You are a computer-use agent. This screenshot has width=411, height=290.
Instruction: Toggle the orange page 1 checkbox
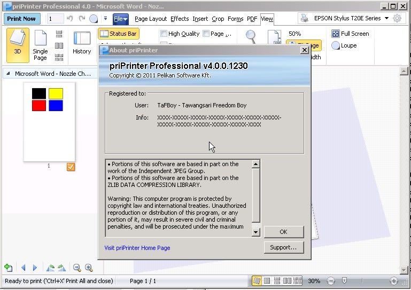click(x=71, y=167)
